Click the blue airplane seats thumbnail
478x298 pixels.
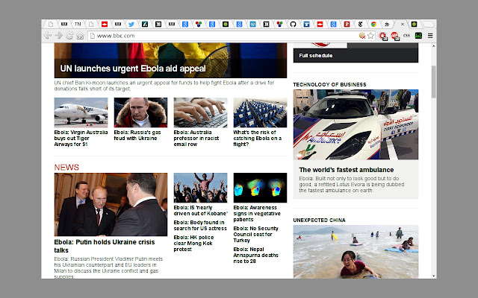[260, 112]
